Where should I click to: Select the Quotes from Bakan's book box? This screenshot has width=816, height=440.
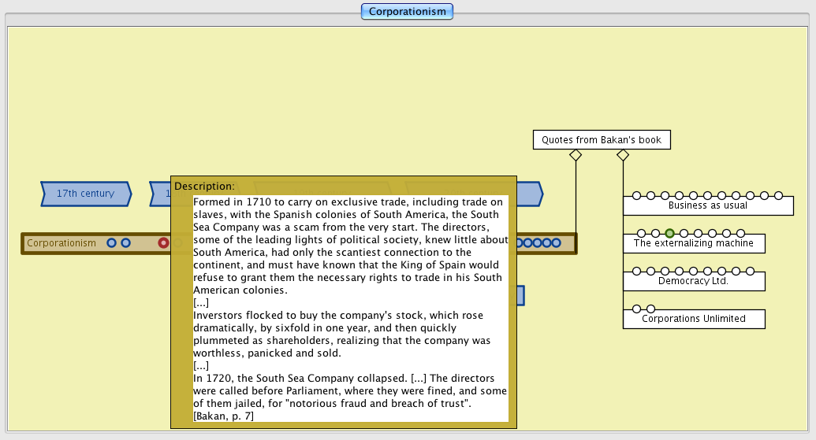601,140
